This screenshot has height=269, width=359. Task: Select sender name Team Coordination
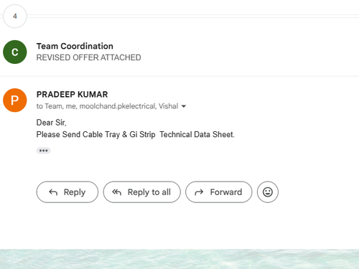pyautogui.click(x=75, y=46)
